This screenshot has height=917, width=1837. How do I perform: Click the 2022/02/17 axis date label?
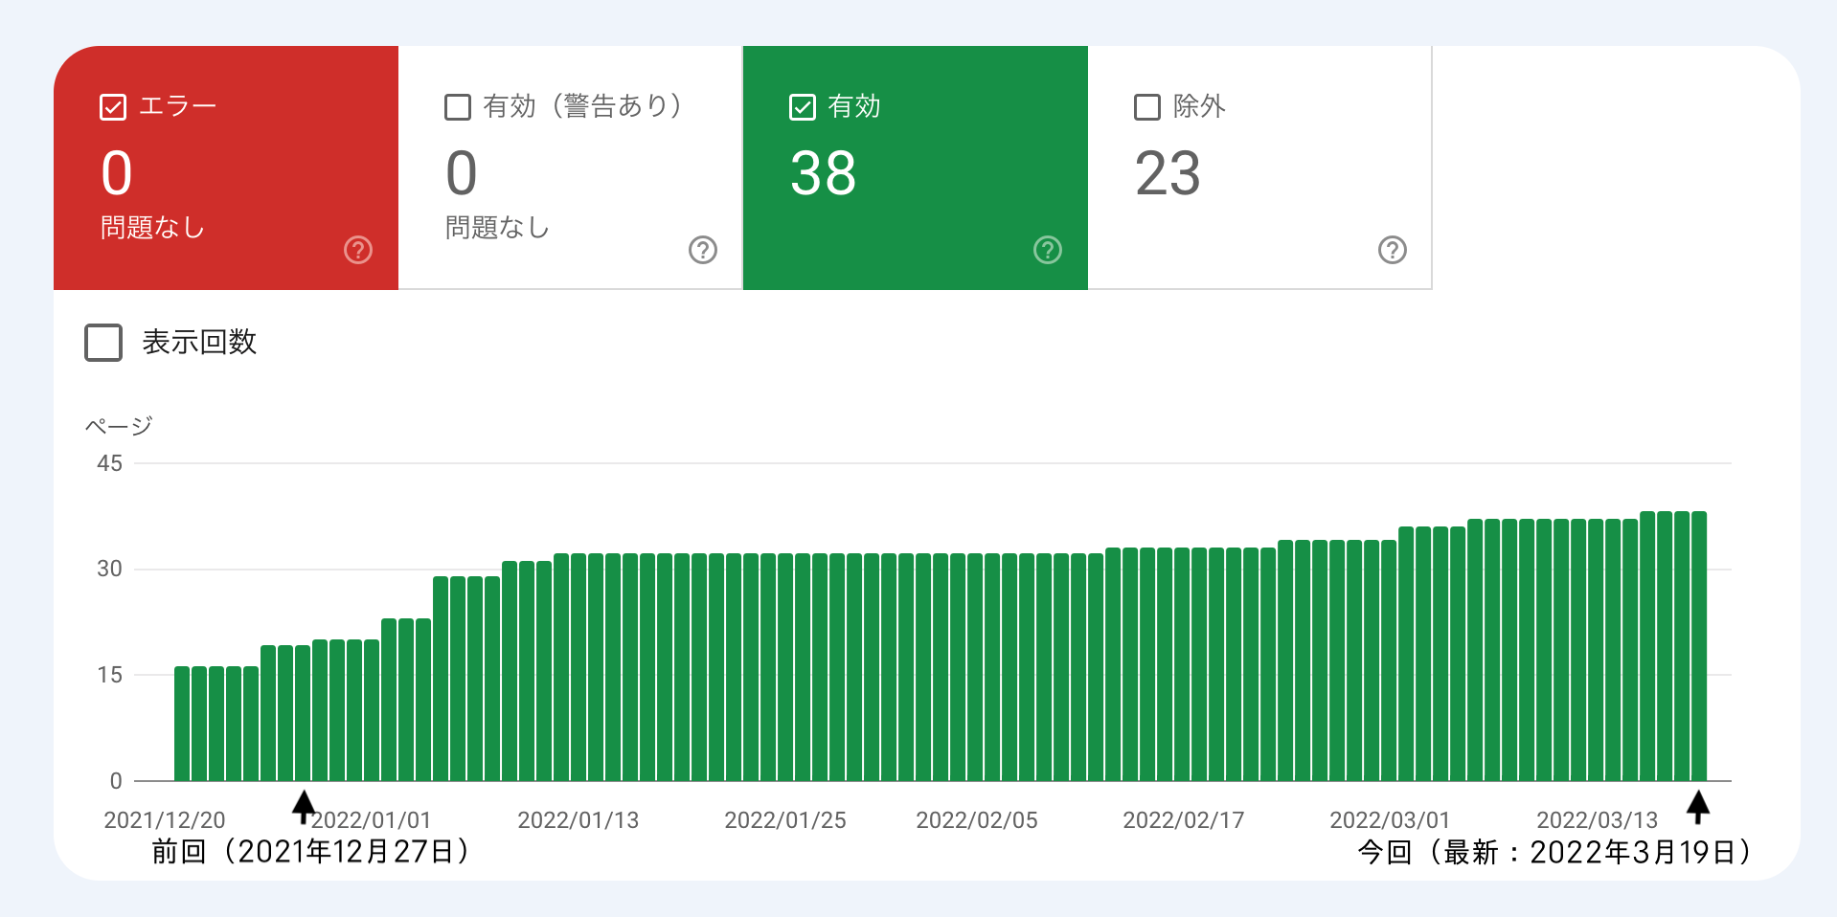click(x=1184, y=820)
